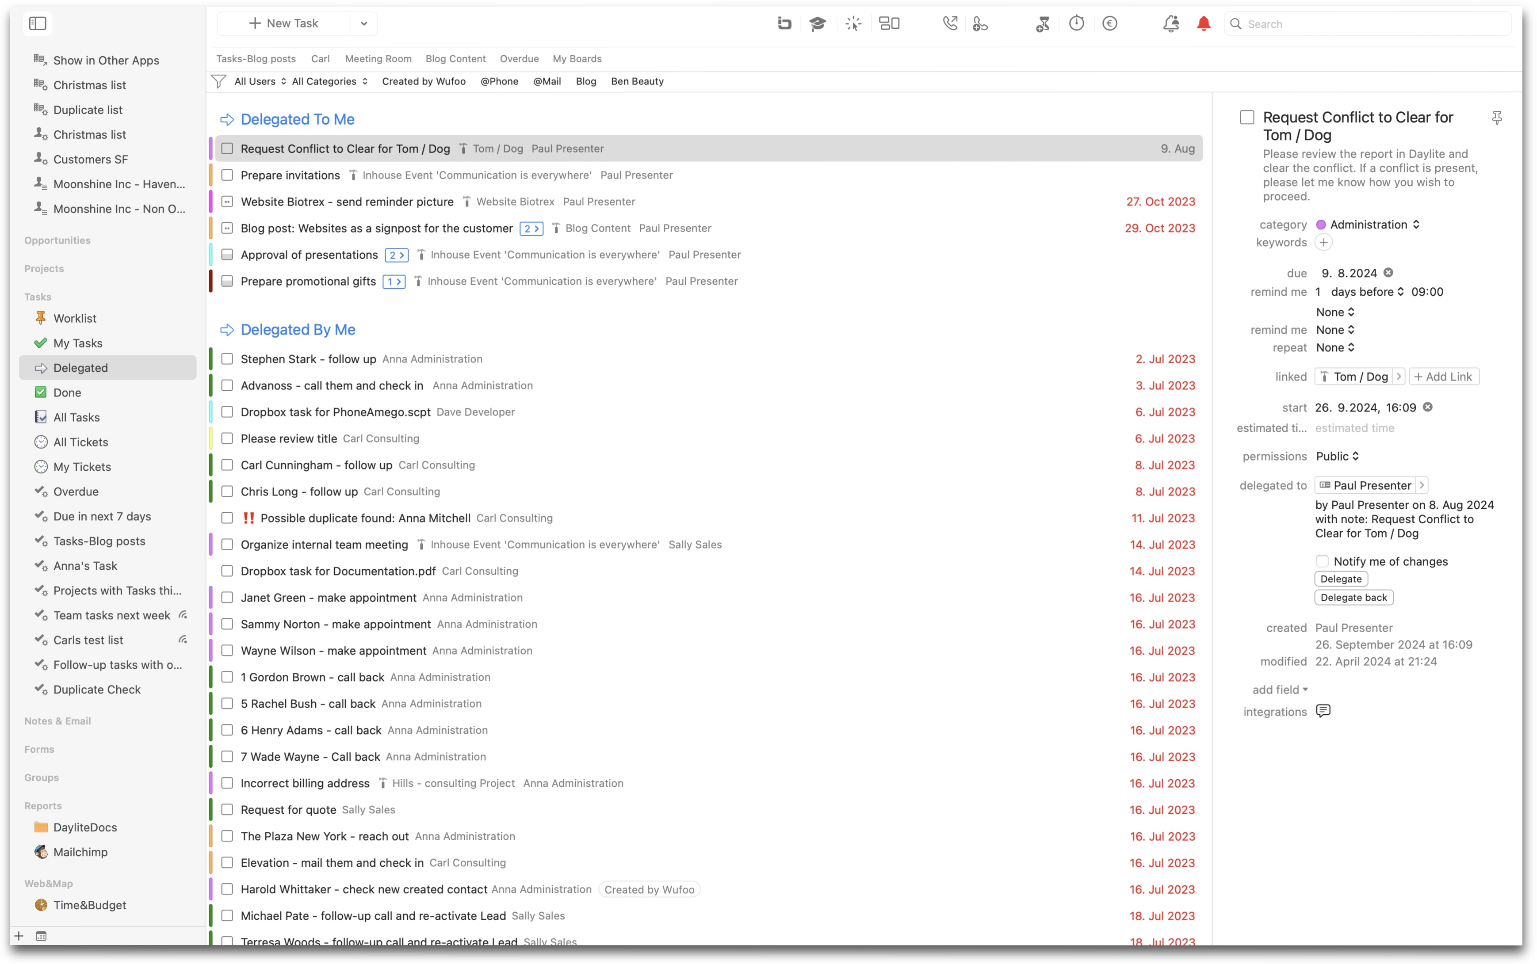
Task: Click the filter funnel icon
Action: [219, 81]
